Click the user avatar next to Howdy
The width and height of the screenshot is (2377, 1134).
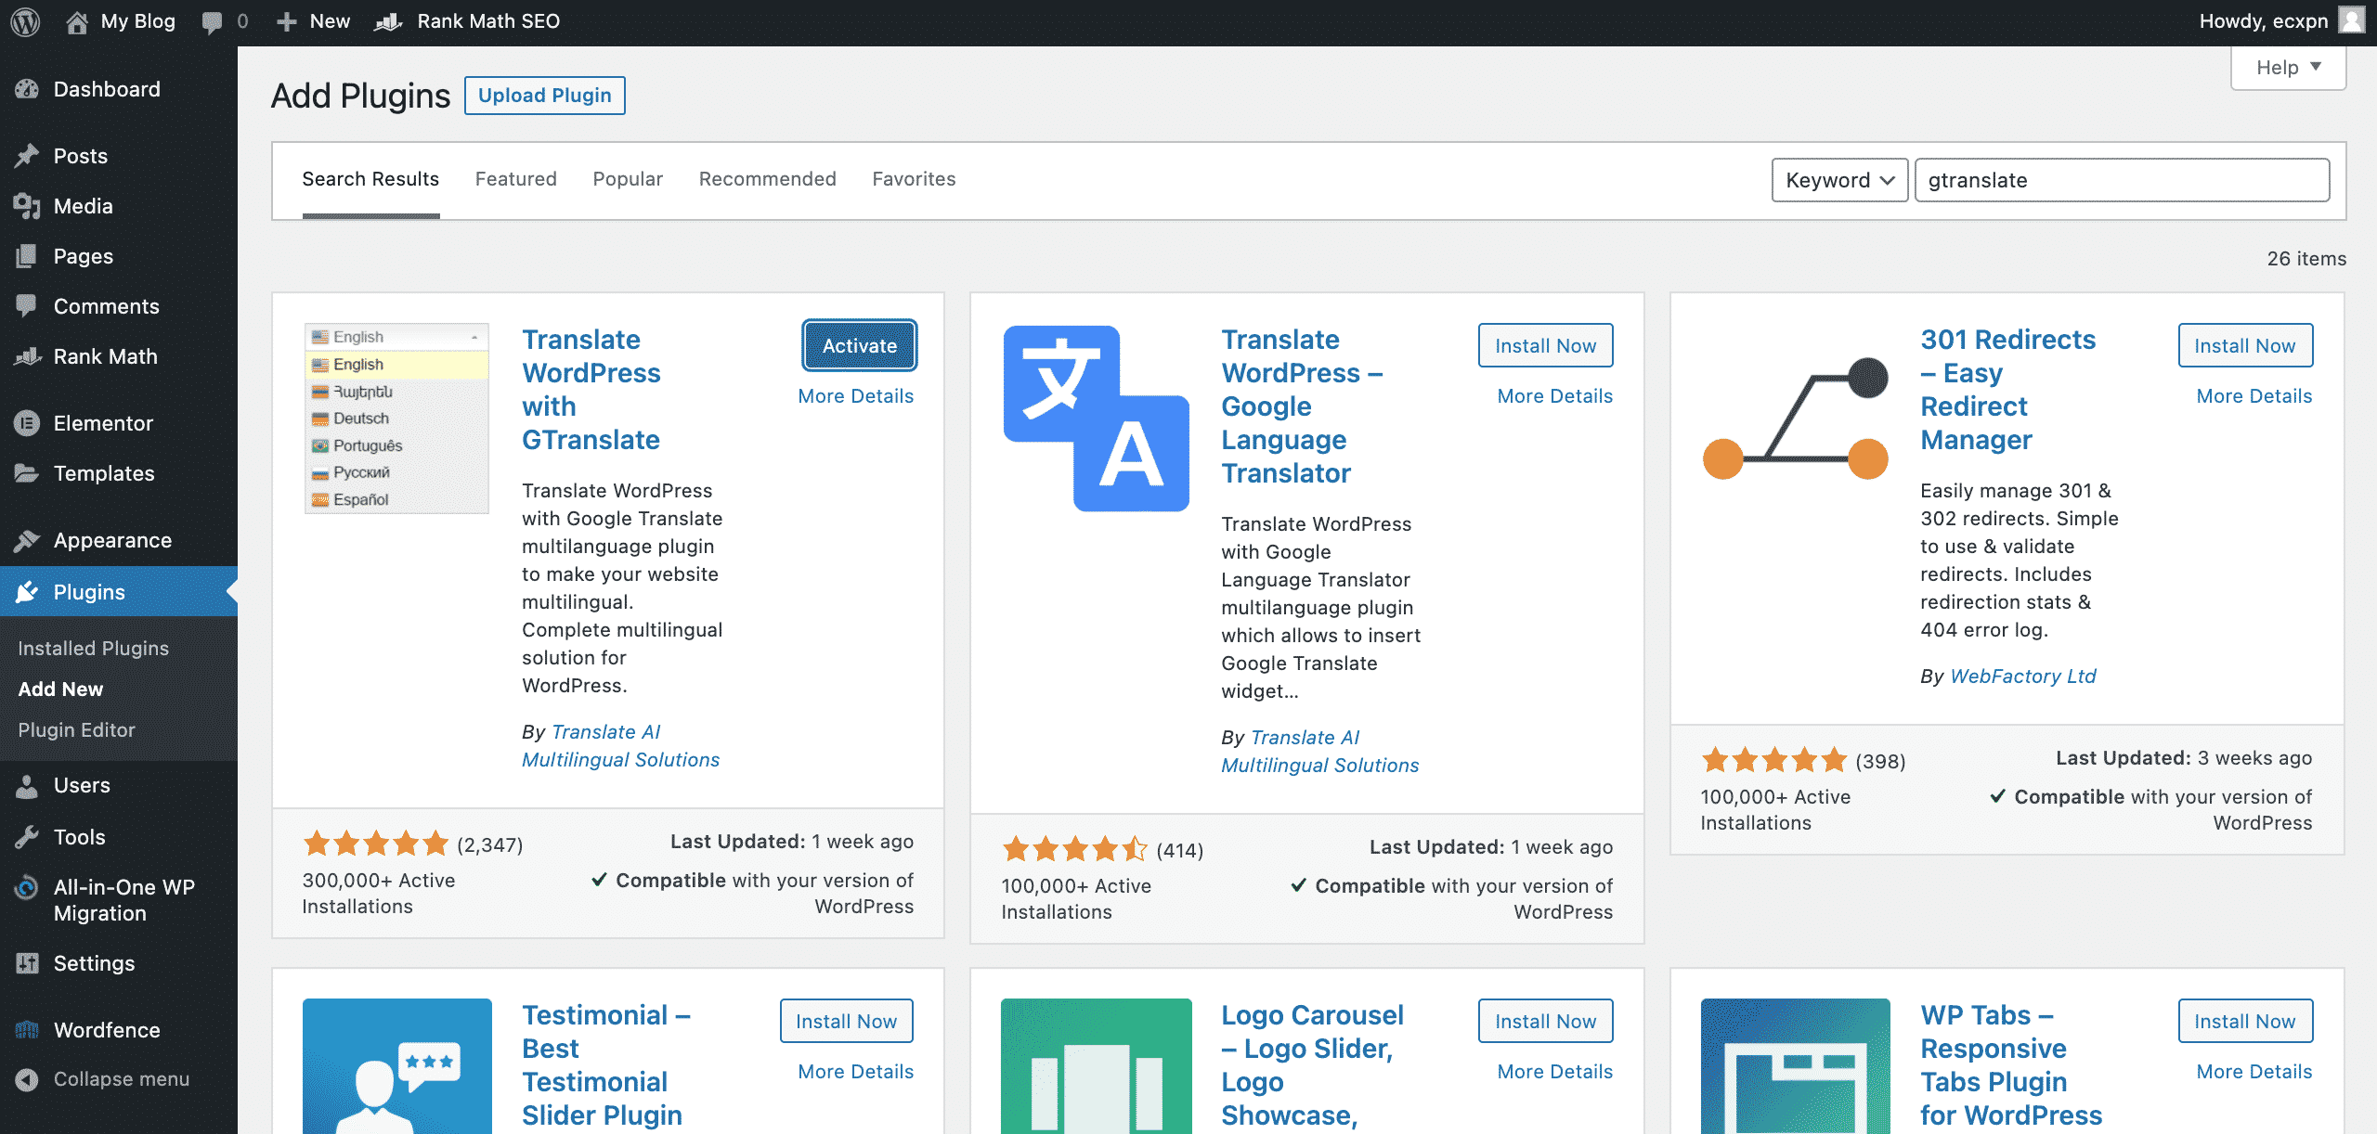pos(2352,20)
